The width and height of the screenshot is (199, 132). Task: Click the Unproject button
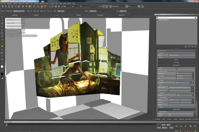pyautogui.click(x=176, y=65)
